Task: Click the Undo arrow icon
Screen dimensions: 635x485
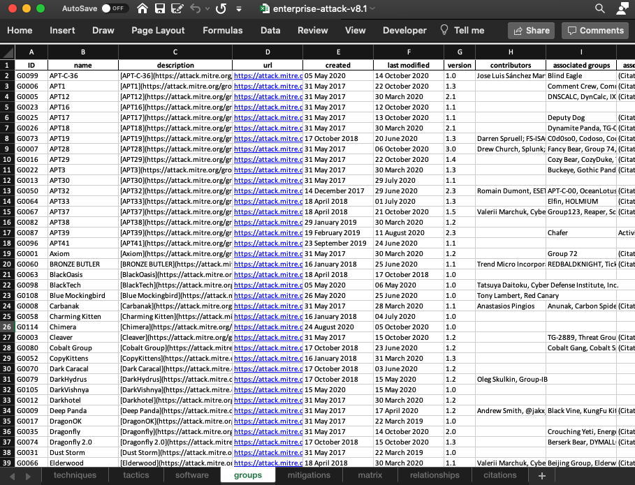Action: (x=195, y=9)
